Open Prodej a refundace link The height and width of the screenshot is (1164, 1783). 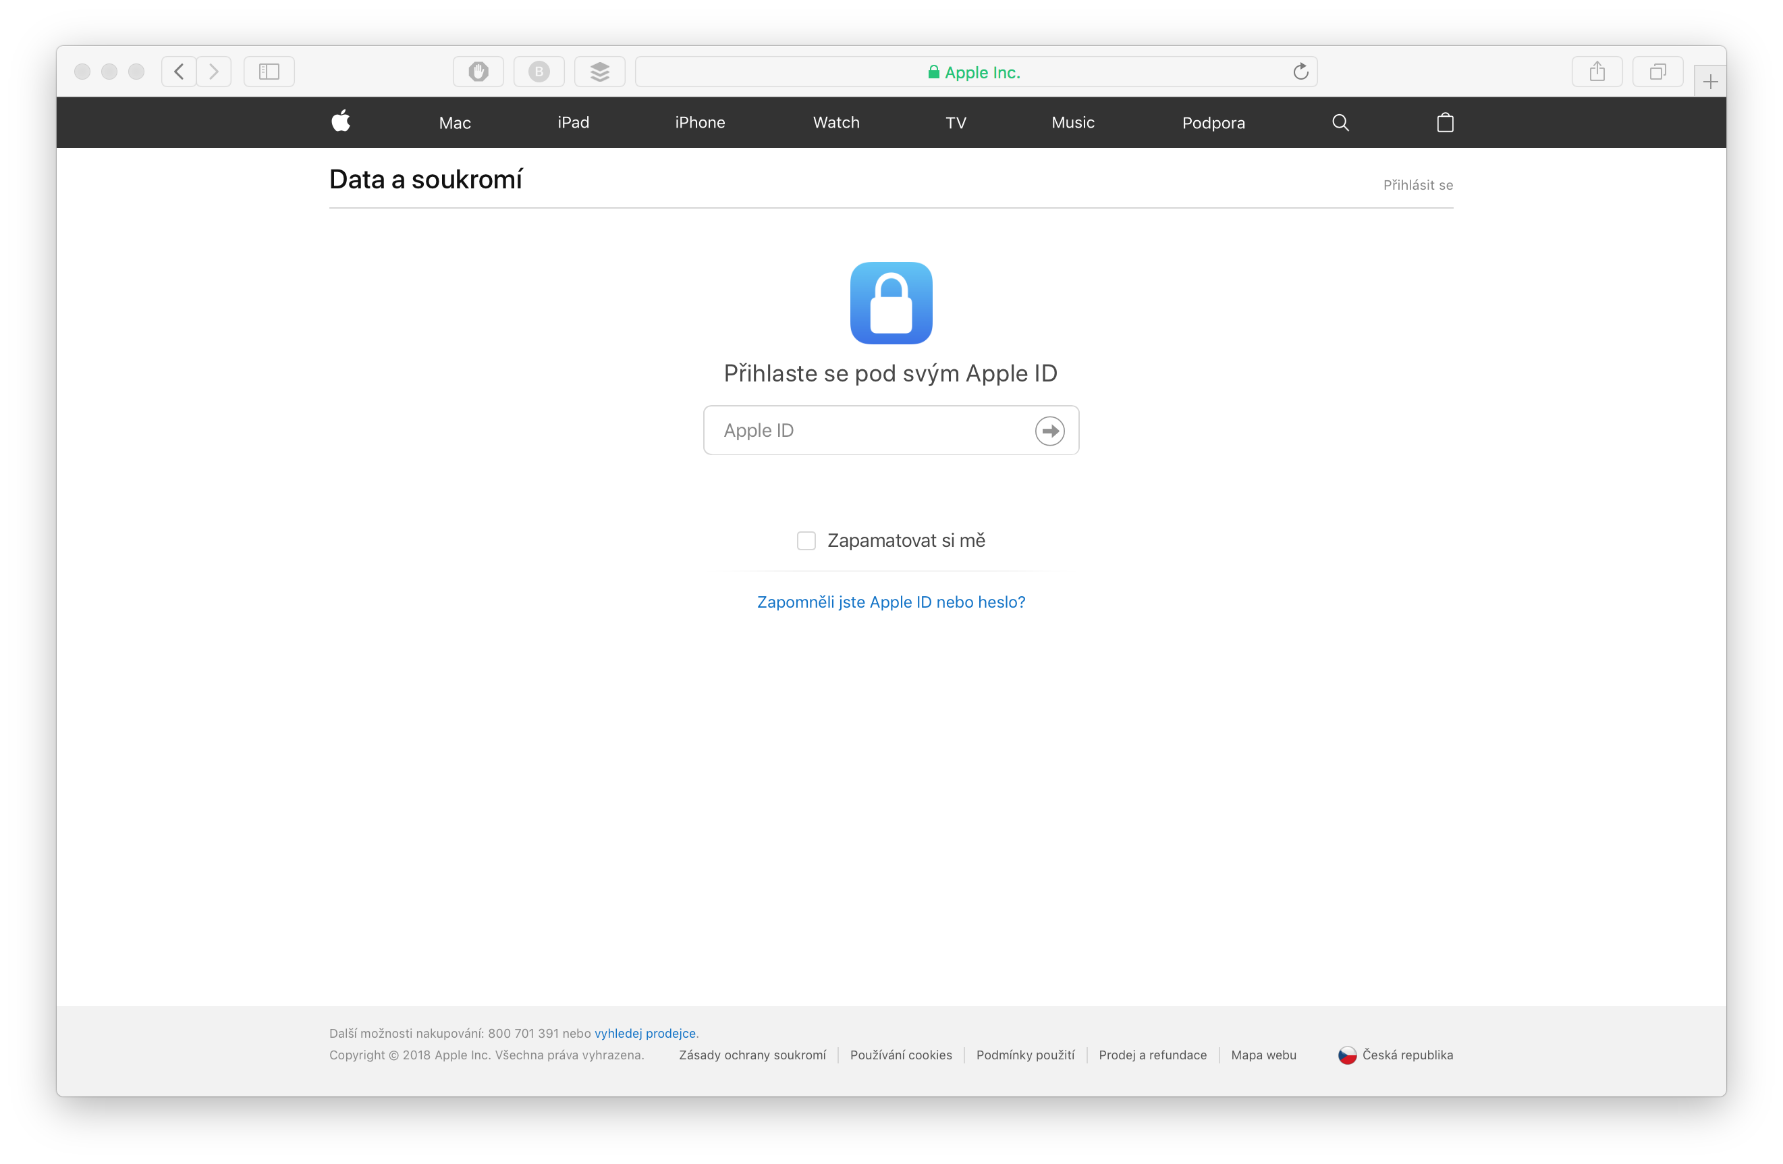[x=1152, y=1055]
